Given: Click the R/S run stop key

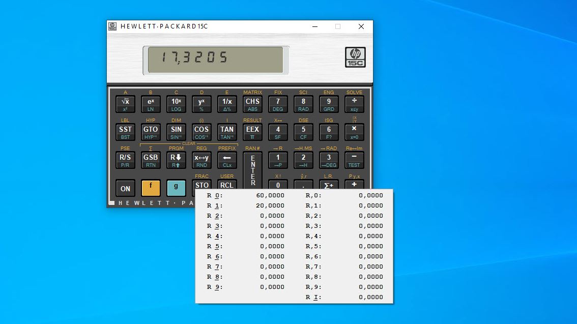Looking at the screenshot, I should click(x=125, y=160).
